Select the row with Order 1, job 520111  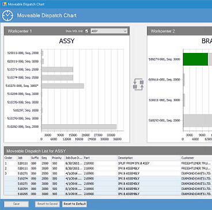coord(108,163)
